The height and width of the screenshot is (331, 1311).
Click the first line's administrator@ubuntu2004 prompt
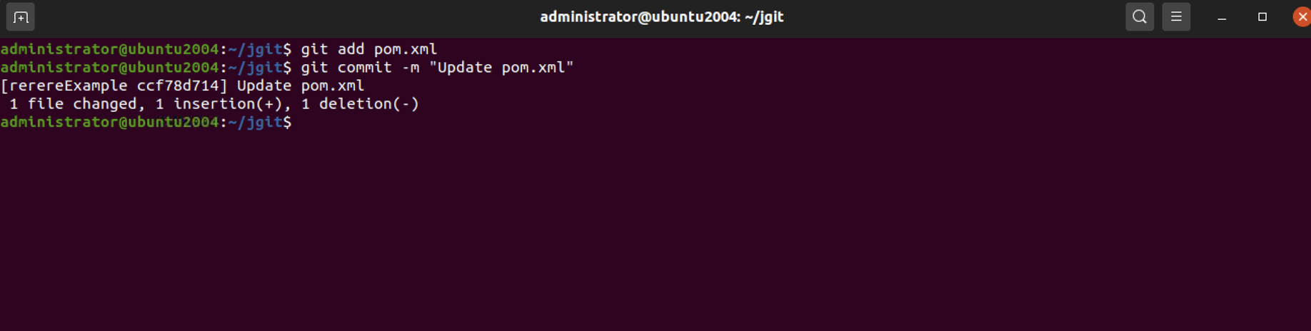click(109, 49)
